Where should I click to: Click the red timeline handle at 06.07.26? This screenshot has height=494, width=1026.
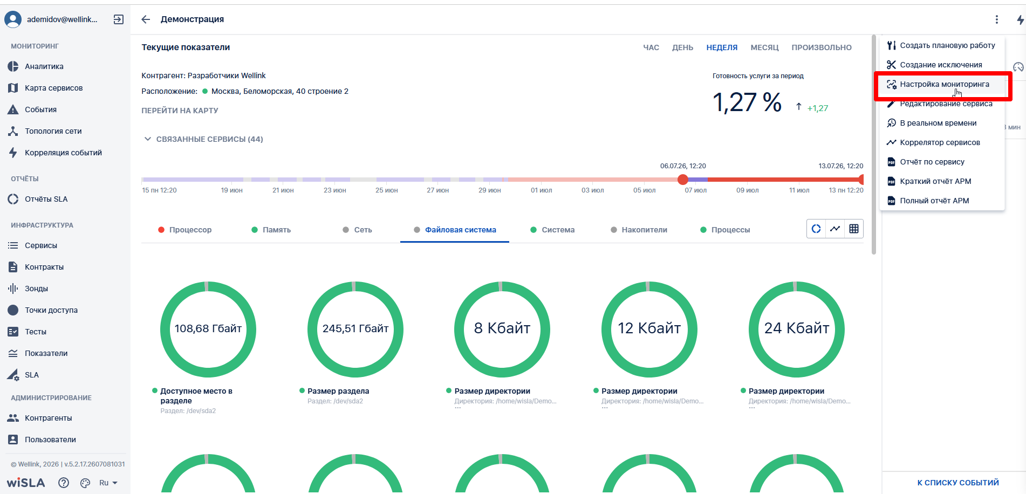683,180
